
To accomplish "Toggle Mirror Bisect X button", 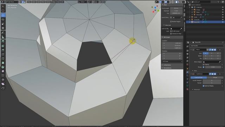I will pyautogui.click(x=206, y=56).
